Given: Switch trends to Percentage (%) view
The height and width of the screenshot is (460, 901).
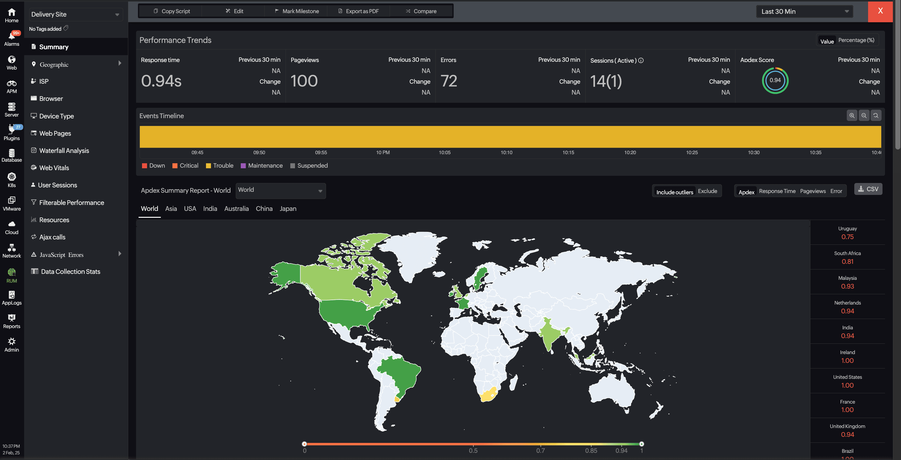Looking at the screenshot, I should (856, 40).
